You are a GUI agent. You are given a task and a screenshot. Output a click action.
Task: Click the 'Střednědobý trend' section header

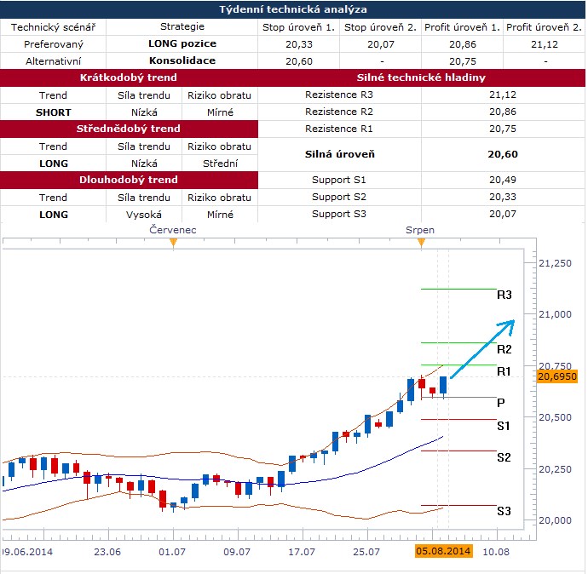tap(128, 129)
